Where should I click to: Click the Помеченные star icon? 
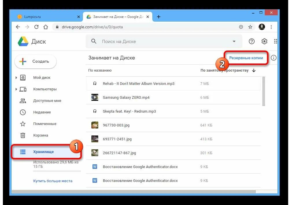pos(23,124)
